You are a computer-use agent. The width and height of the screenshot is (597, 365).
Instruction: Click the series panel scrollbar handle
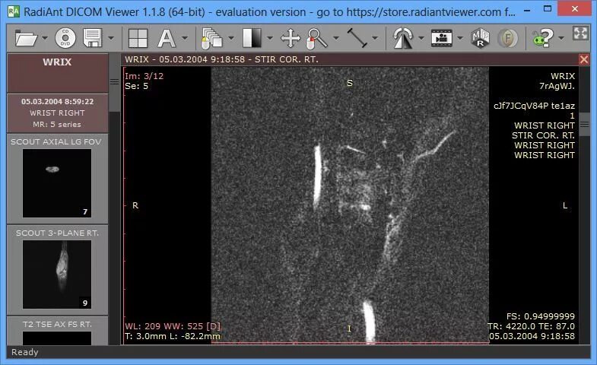click(x=114, y=82)
